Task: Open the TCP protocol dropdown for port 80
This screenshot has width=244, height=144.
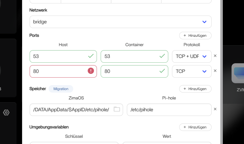Action: pos(204,71)
